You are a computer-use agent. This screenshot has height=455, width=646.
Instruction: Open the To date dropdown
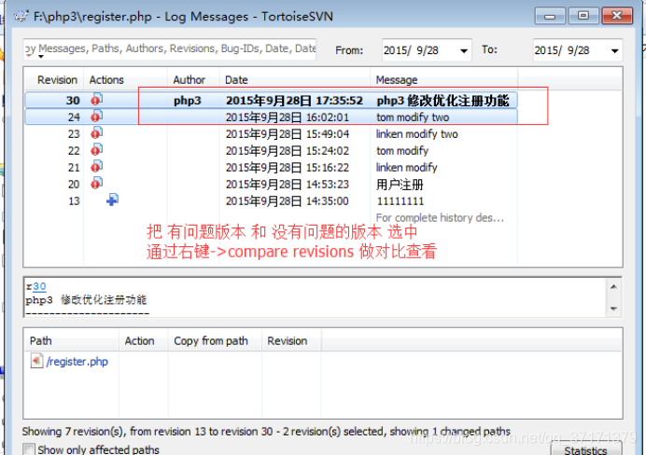click(x=614, y=50)
